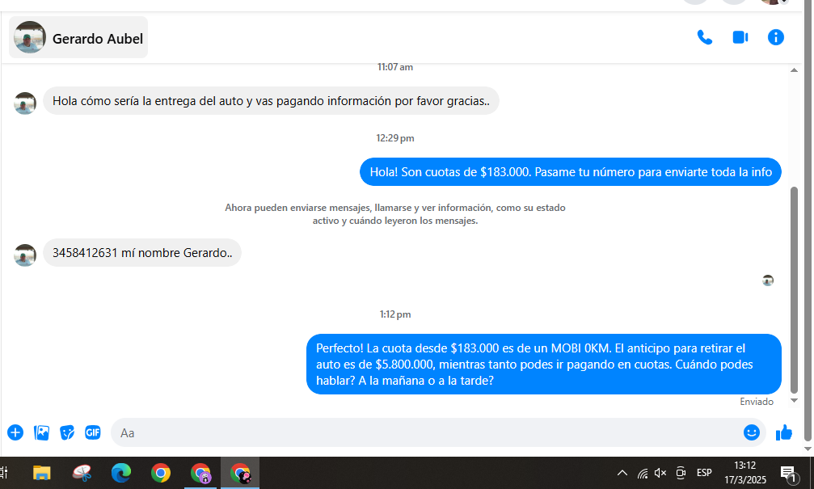
Task: Start a video call with Gerardo Aubel
Action: 740,37
